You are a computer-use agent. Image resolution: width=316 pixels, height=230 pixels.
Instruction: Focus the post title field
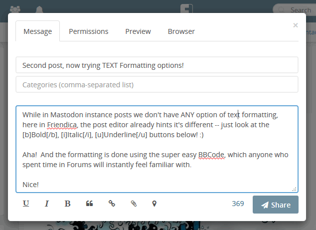coord(157,65)
